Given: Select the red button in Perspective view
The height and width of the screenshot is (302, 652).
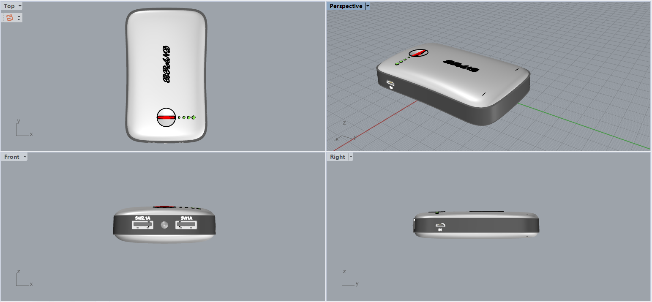Looking at the screenshot, I should coord(419,53).
